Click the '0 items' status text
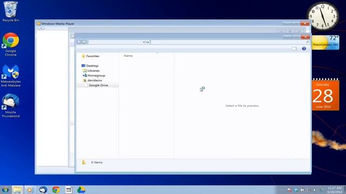346x194 pixels. tap(97, 162)
